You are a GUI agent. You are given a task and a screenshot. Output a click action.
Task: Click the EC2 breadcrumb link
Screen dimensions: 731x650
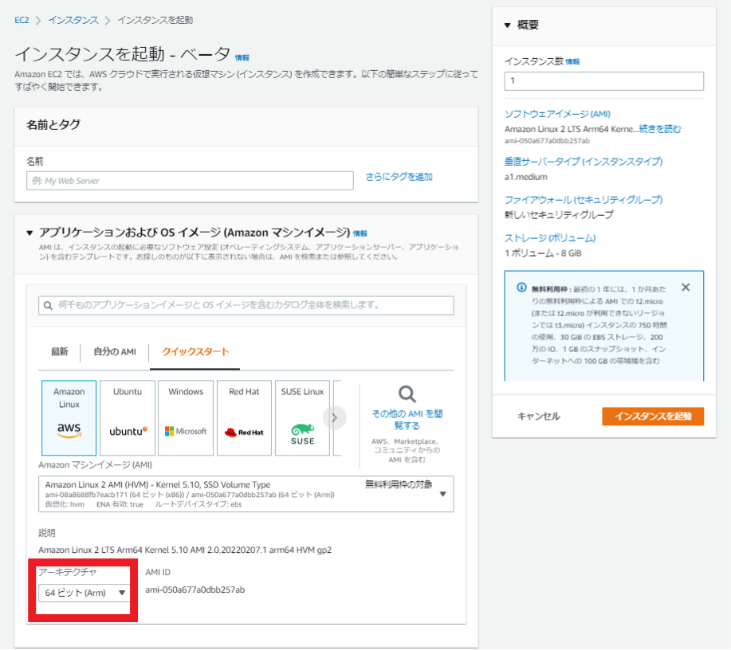coord(22,20)
